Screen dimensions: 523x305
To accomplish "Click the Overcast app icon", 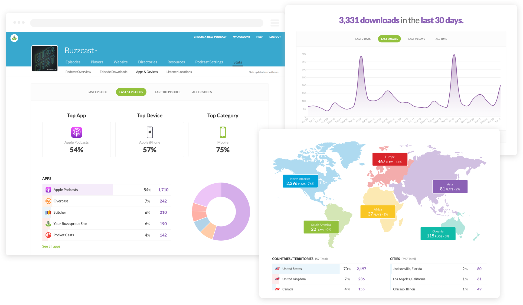I will click(48, 201).
